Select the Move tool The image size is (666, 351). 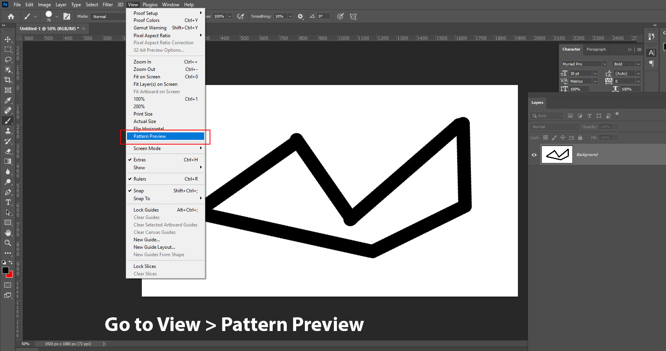(8, 39)
